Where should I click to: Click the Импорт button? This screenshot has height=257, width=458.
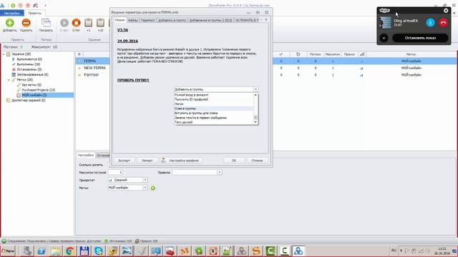tap(147, 161)
